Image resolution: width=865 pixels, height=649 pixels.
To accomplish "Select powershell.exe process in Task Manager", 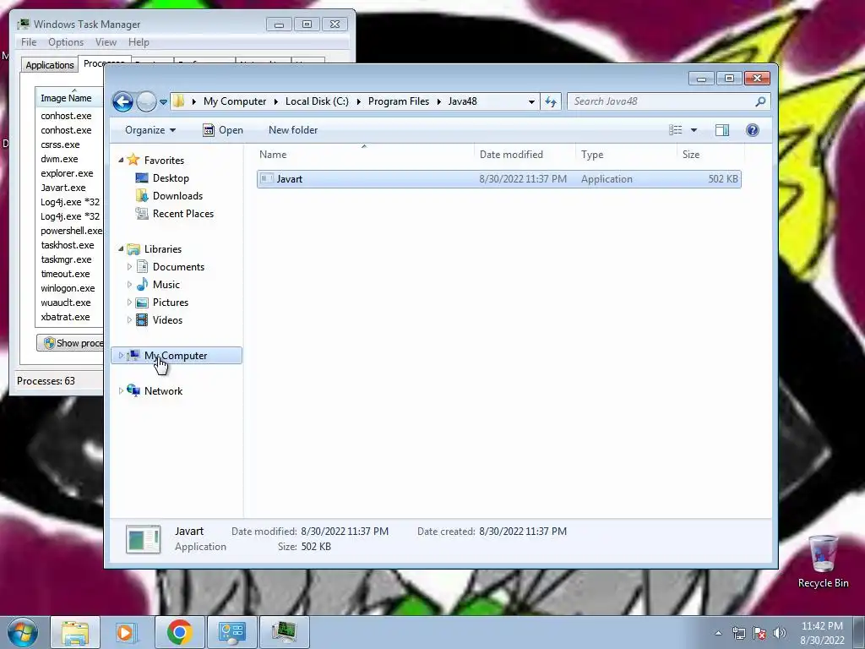I will click(71, 231).
